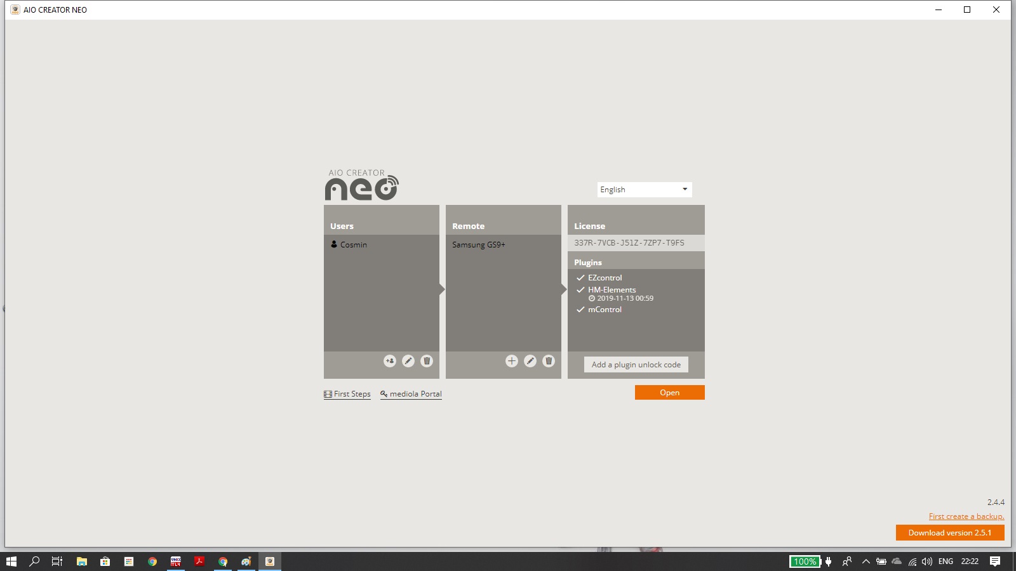
Task: Open the volume speaker tray icon
Action: point(927,561)
